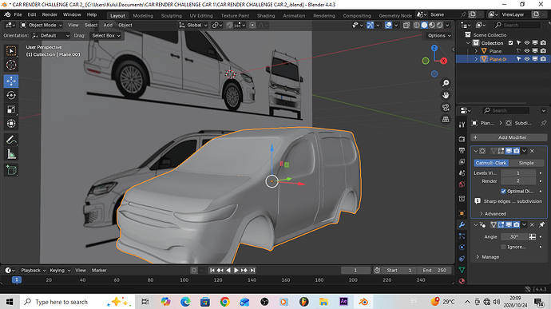Toggle snapping magnet icon
551x309 pixels.
229,26
